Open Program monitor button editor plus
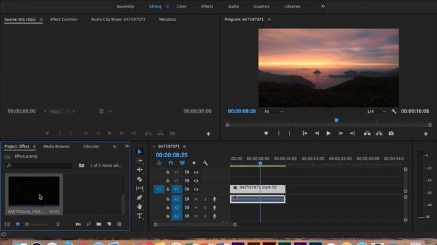Viewport: 437px width, 245px height. pos(426,134)
